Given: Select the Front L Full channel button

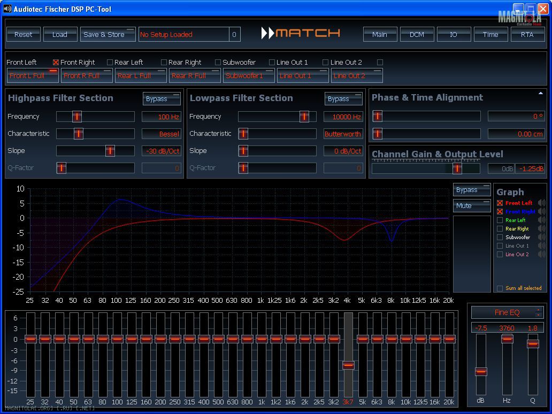Looking at the screenshot, I should (x=33, y=76).
